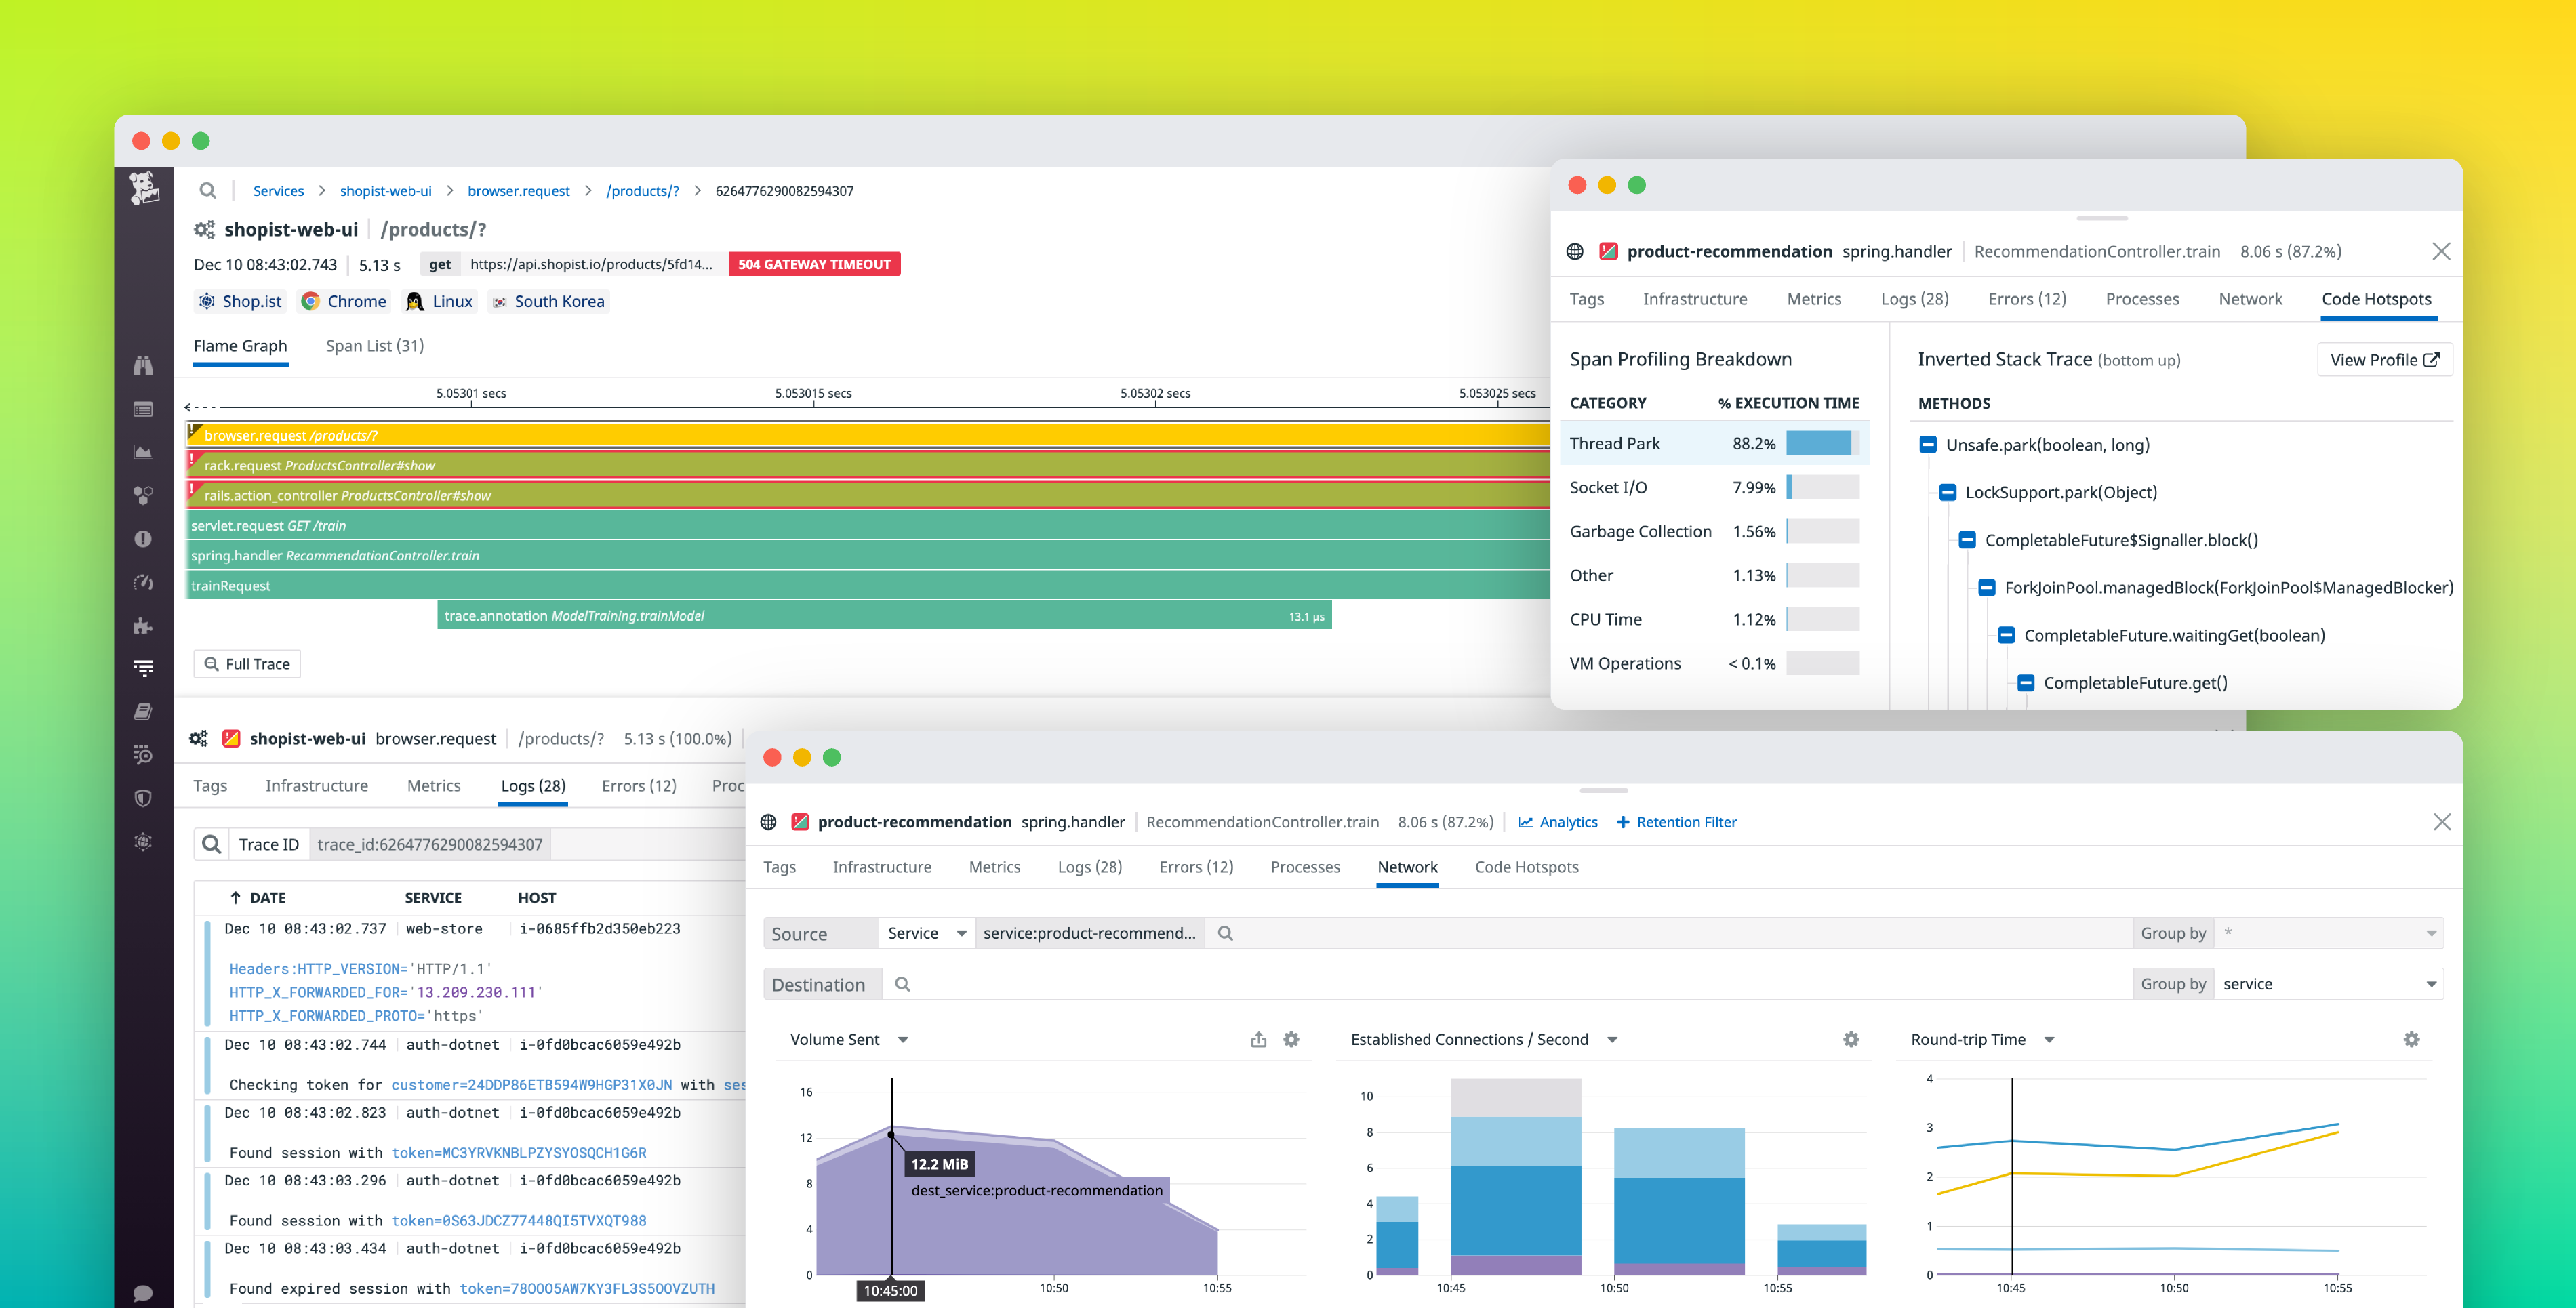Open the Volume Sent dropdown arrow
The height and width of the screenshot is (1308, 2576).
pyautogui.click(x=903, y=1040)
